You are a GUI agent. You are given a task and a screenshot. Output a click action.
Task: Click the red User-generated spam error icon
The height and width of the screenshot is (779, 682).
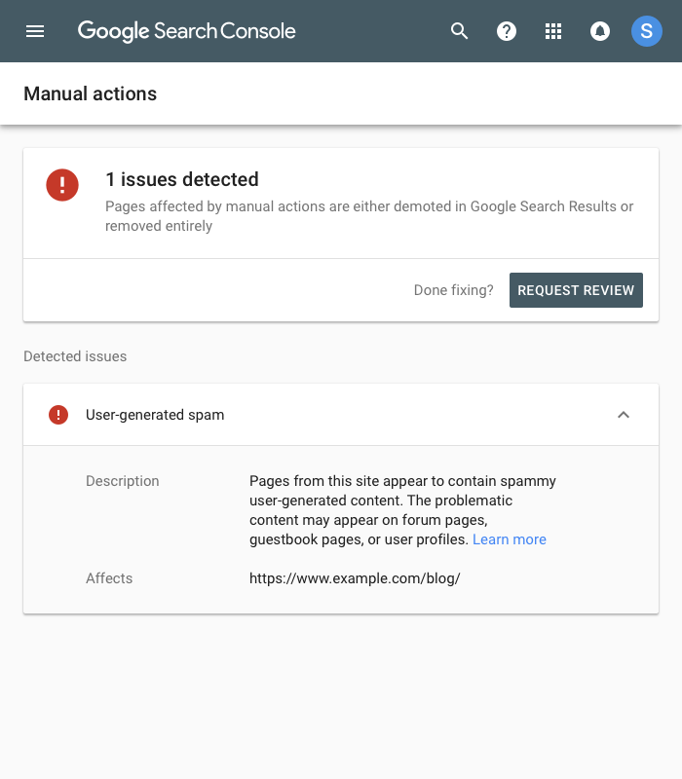point(58,415)
